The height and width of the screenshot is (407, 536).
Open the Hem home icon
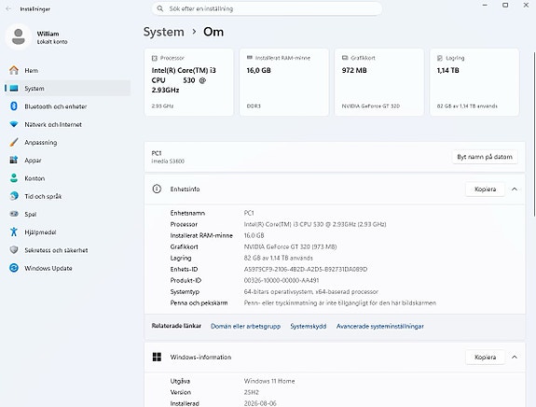point(14,70)
